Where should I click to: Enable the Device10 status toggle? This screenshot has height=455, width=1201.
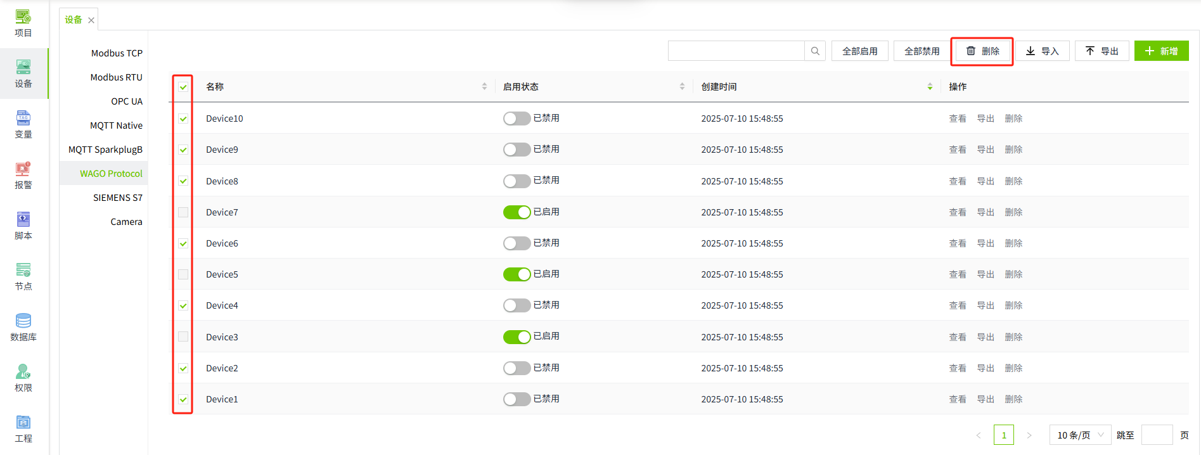click(517, 119)
